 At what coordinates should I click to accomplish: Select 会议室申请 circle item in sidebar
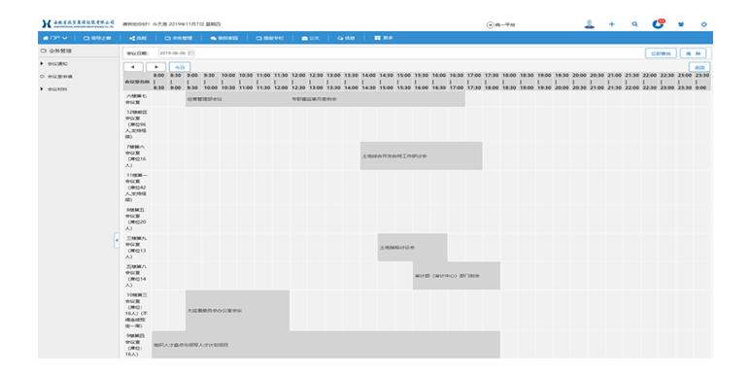tap(57, 77)
